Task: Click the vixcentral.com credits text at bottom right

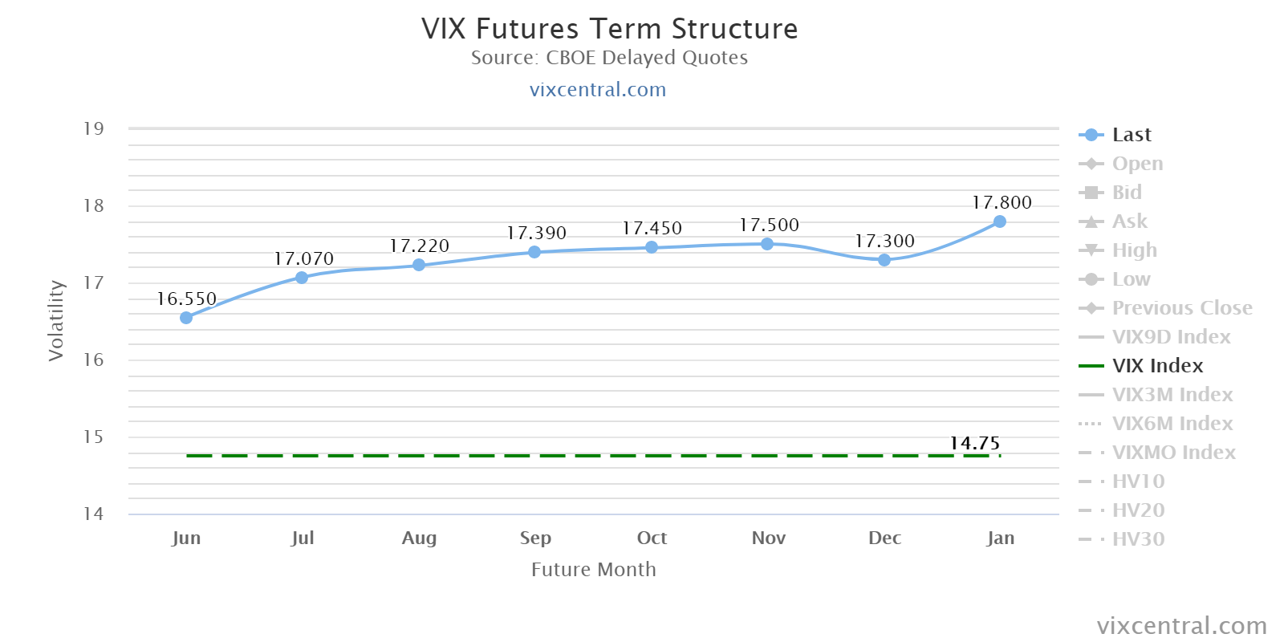Action: (x=1181, y=625)
